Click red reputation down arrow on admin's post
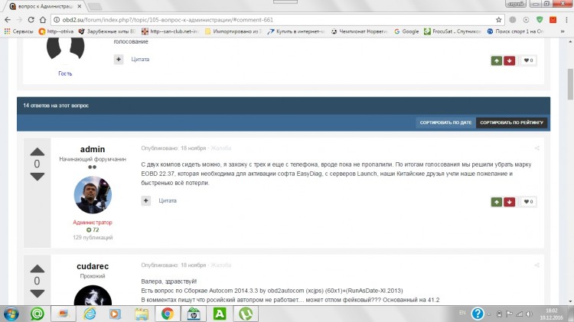574x322 pixels. tap(509, 202)
